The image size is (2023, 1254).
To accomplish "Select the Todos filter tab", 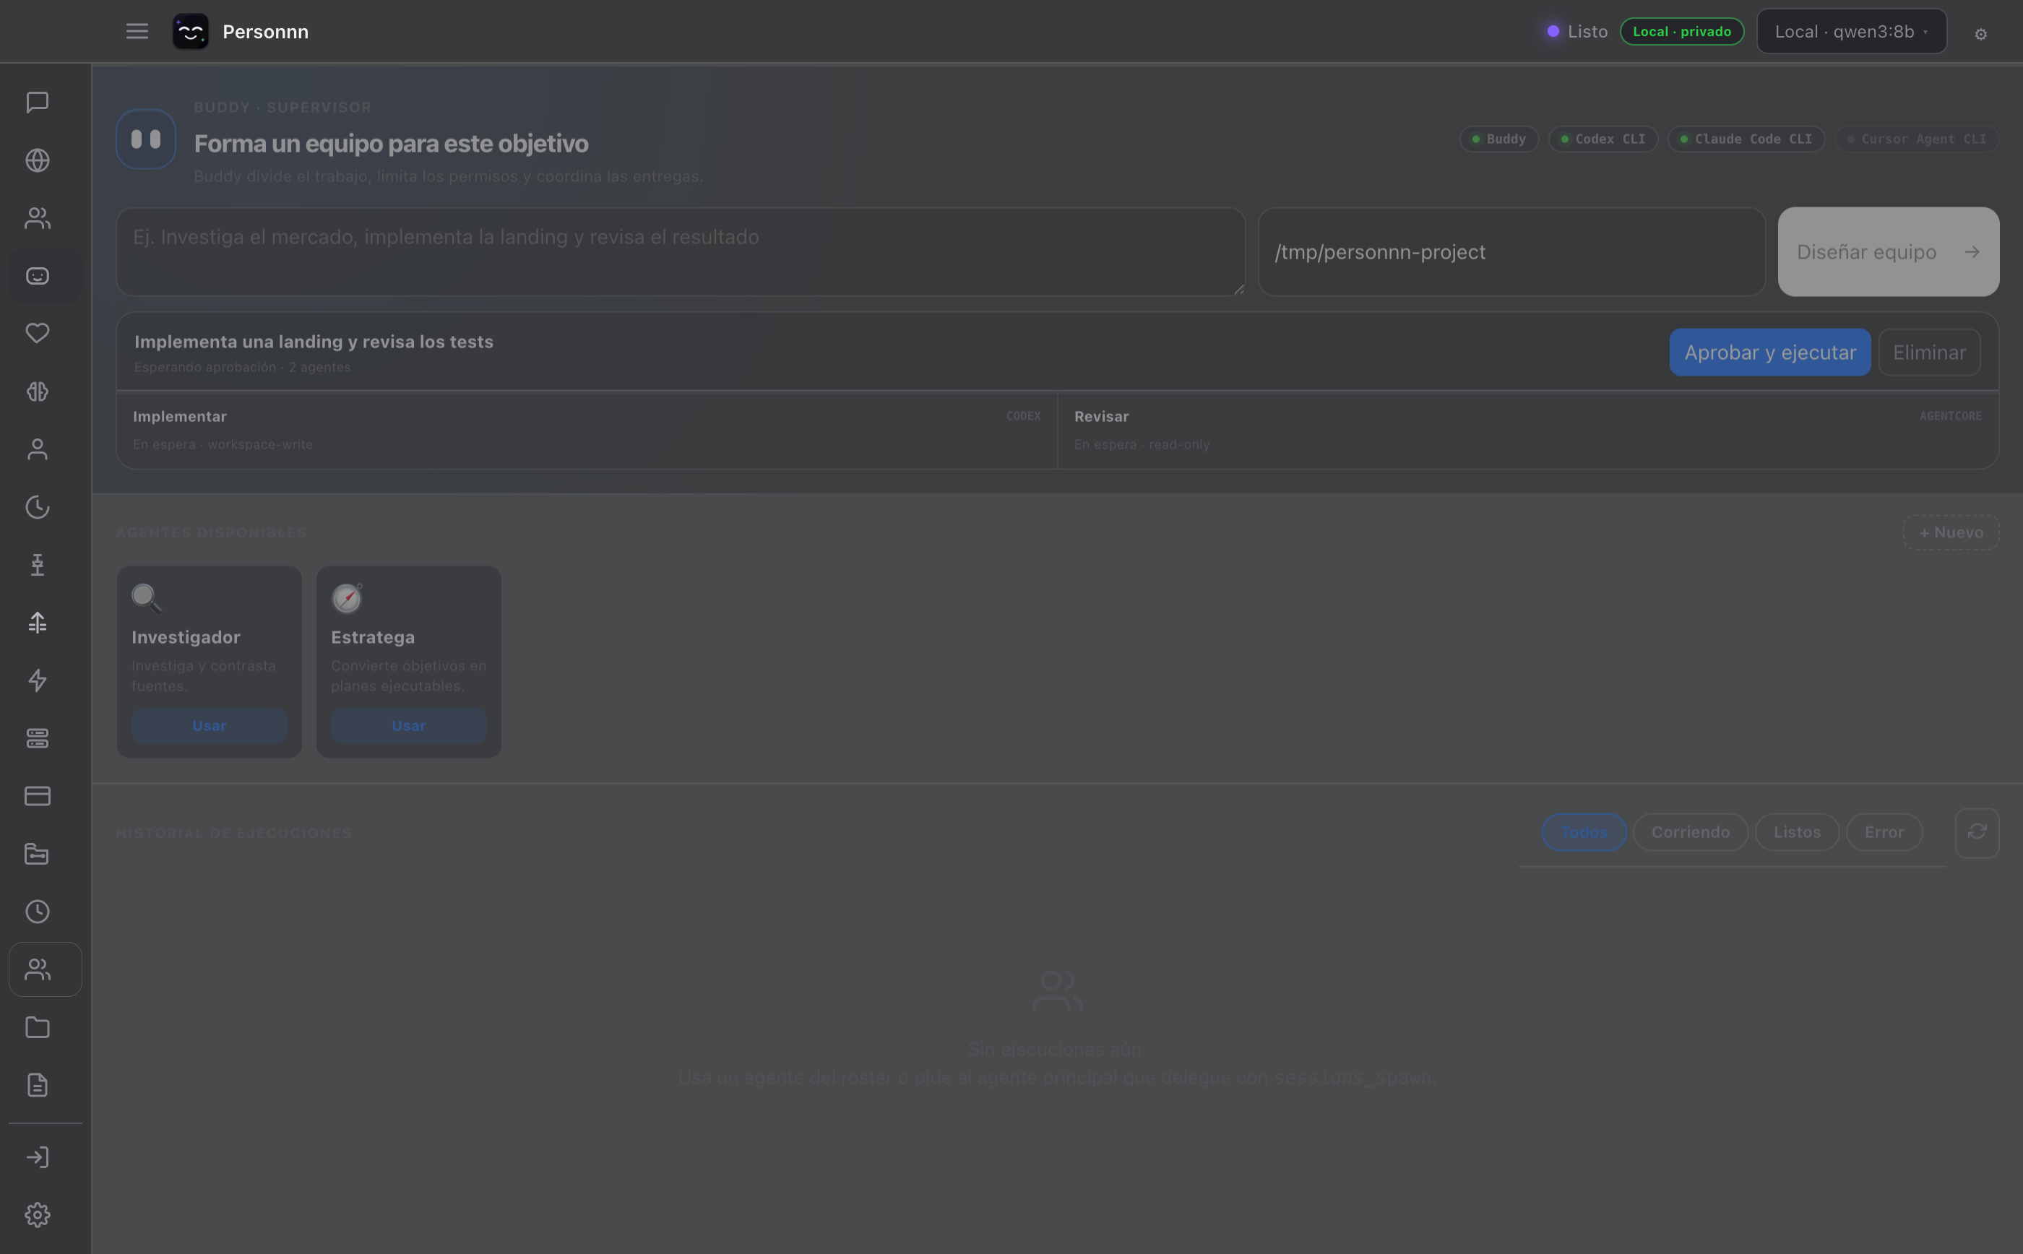I will [1584, 832].
